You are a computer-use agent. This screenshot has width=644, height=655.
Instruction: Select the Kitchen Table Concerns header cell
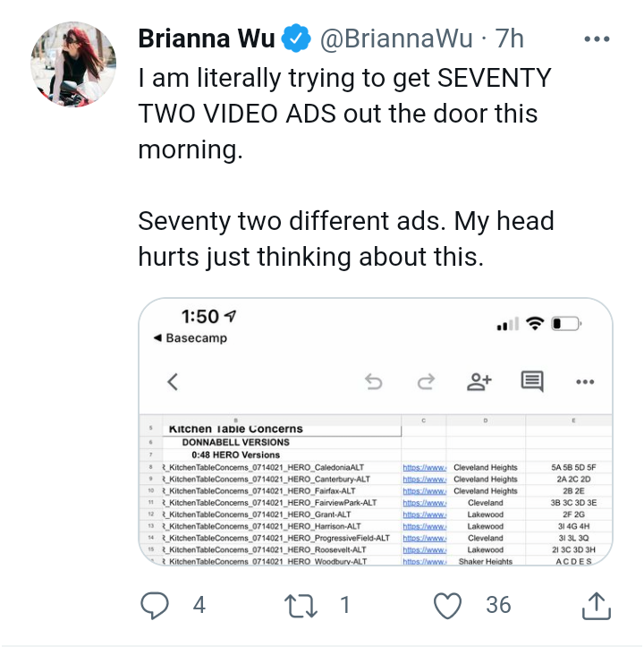click(x=282, y=430)
